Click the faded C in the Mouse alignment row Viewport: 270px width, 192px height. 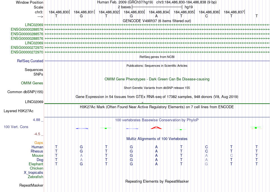tap(231, 156)
